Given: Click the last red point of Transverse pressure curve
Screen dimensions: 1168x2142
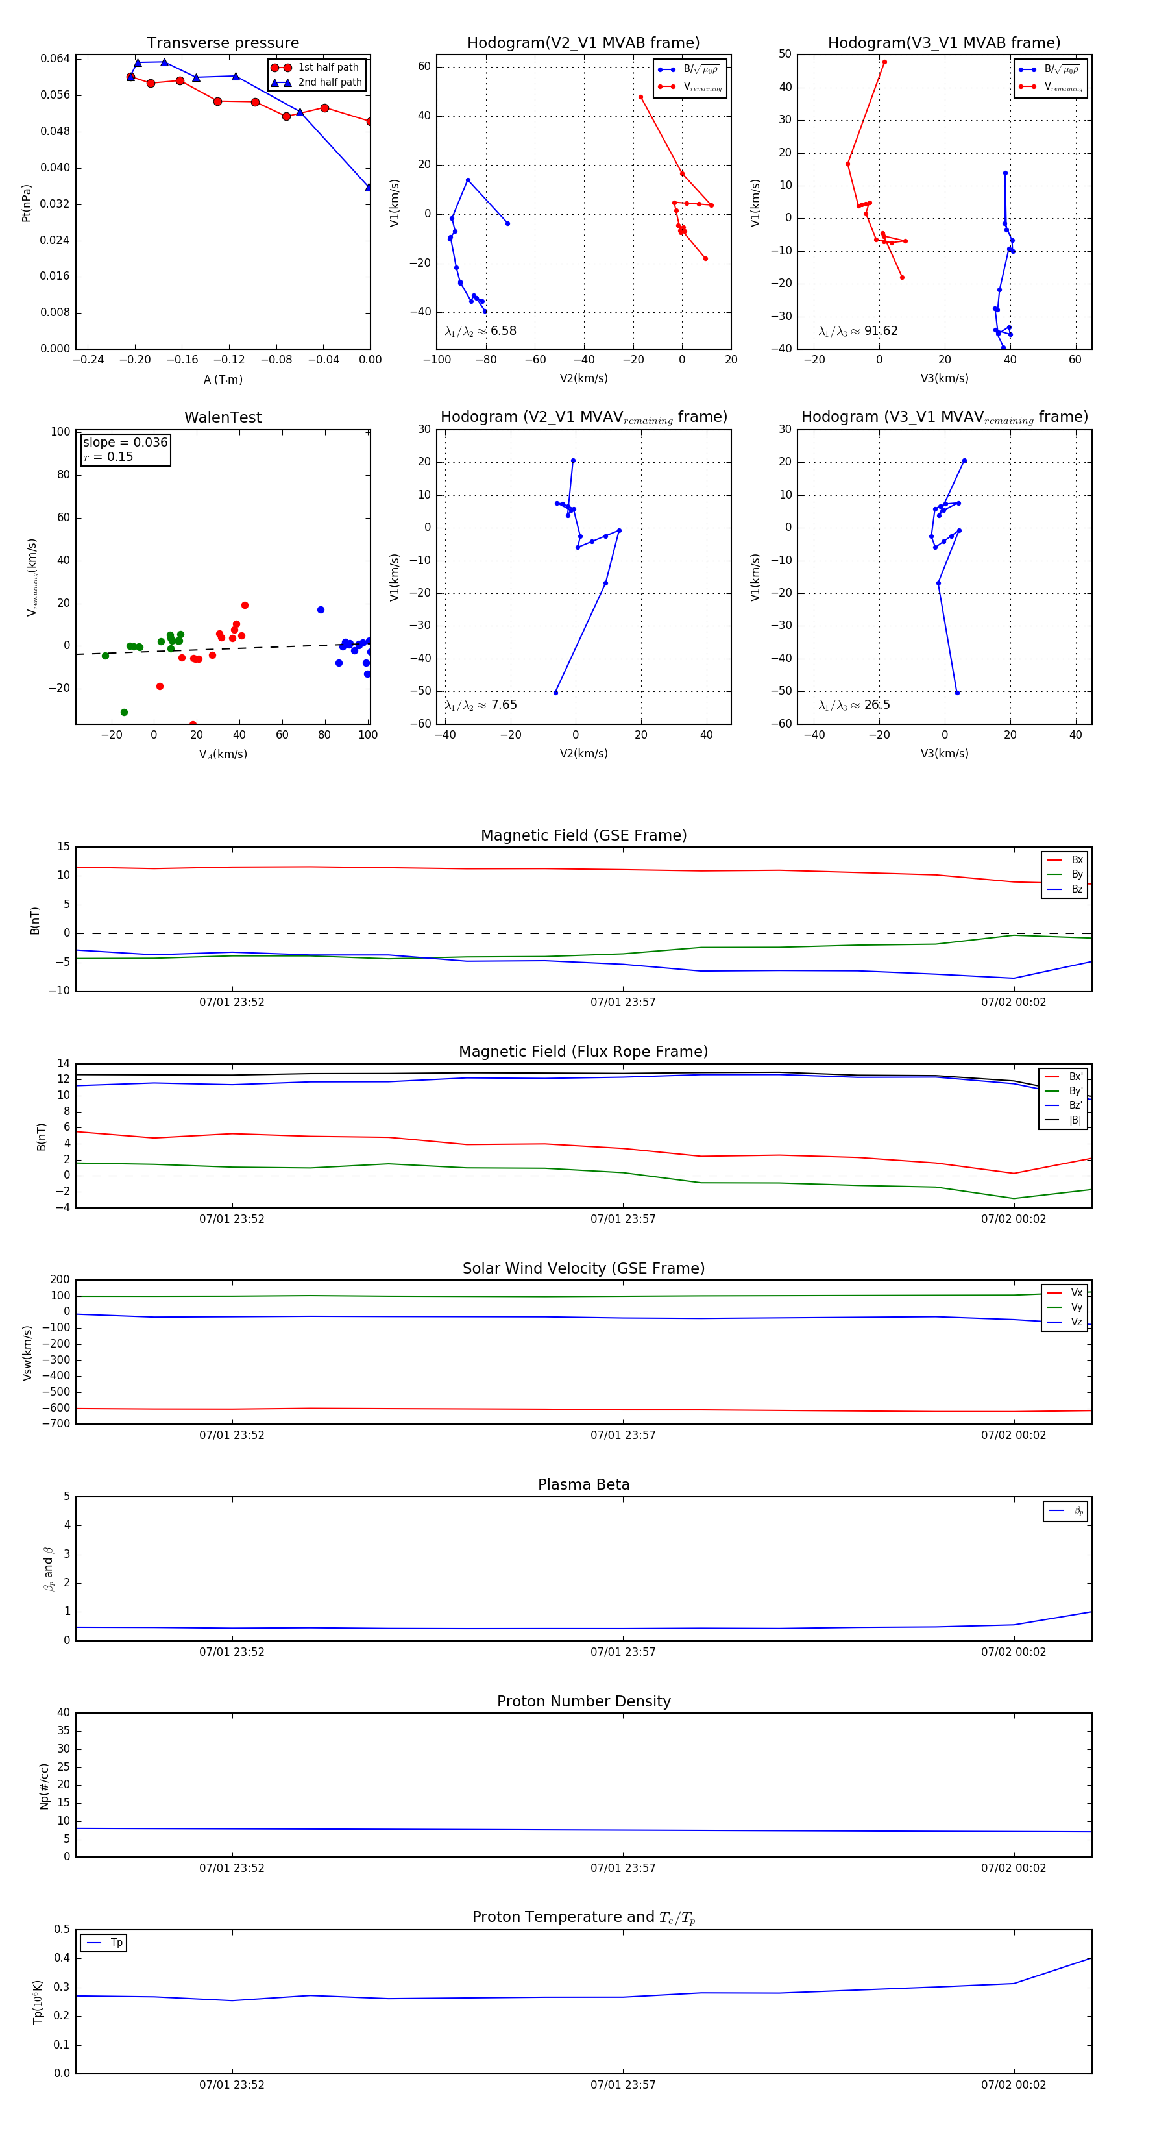Looking at the screenshot, I should pyautogui.click(x=370, y=121).
